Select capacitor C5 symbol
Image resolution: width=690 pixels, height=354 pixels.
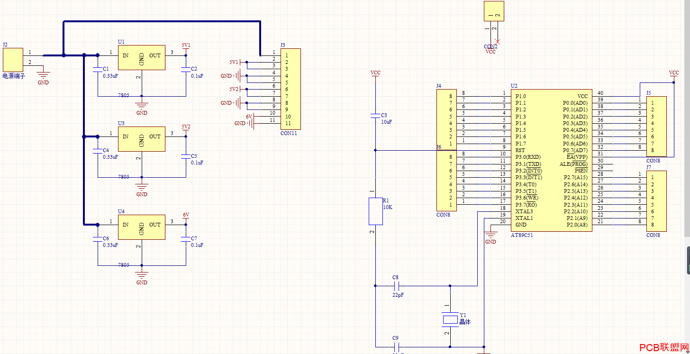tap(185, 156)
